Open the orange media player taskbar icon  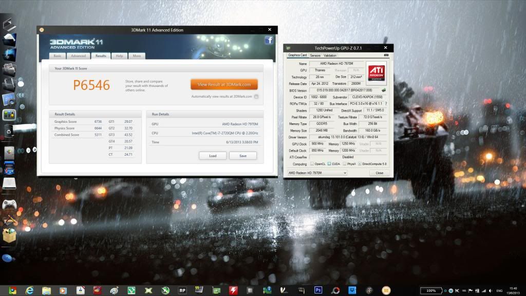63,290
